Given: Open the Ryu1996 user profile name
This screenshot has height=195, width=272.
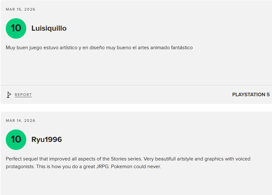Looking at the screenshot, I should pos(47,140).
